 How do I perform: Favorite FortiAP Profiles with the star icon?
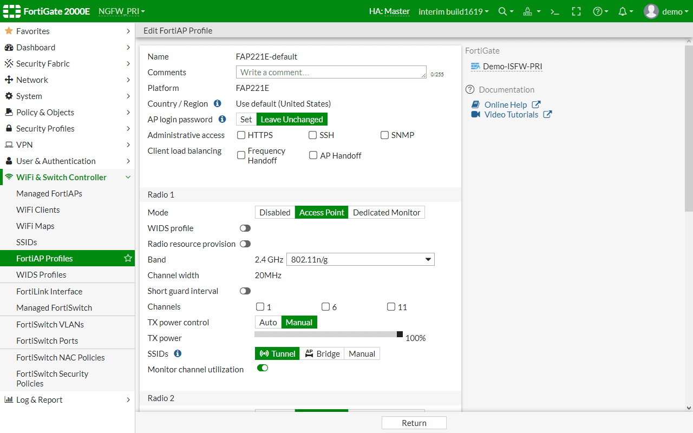pyautogui.click(x=128, y=258)
